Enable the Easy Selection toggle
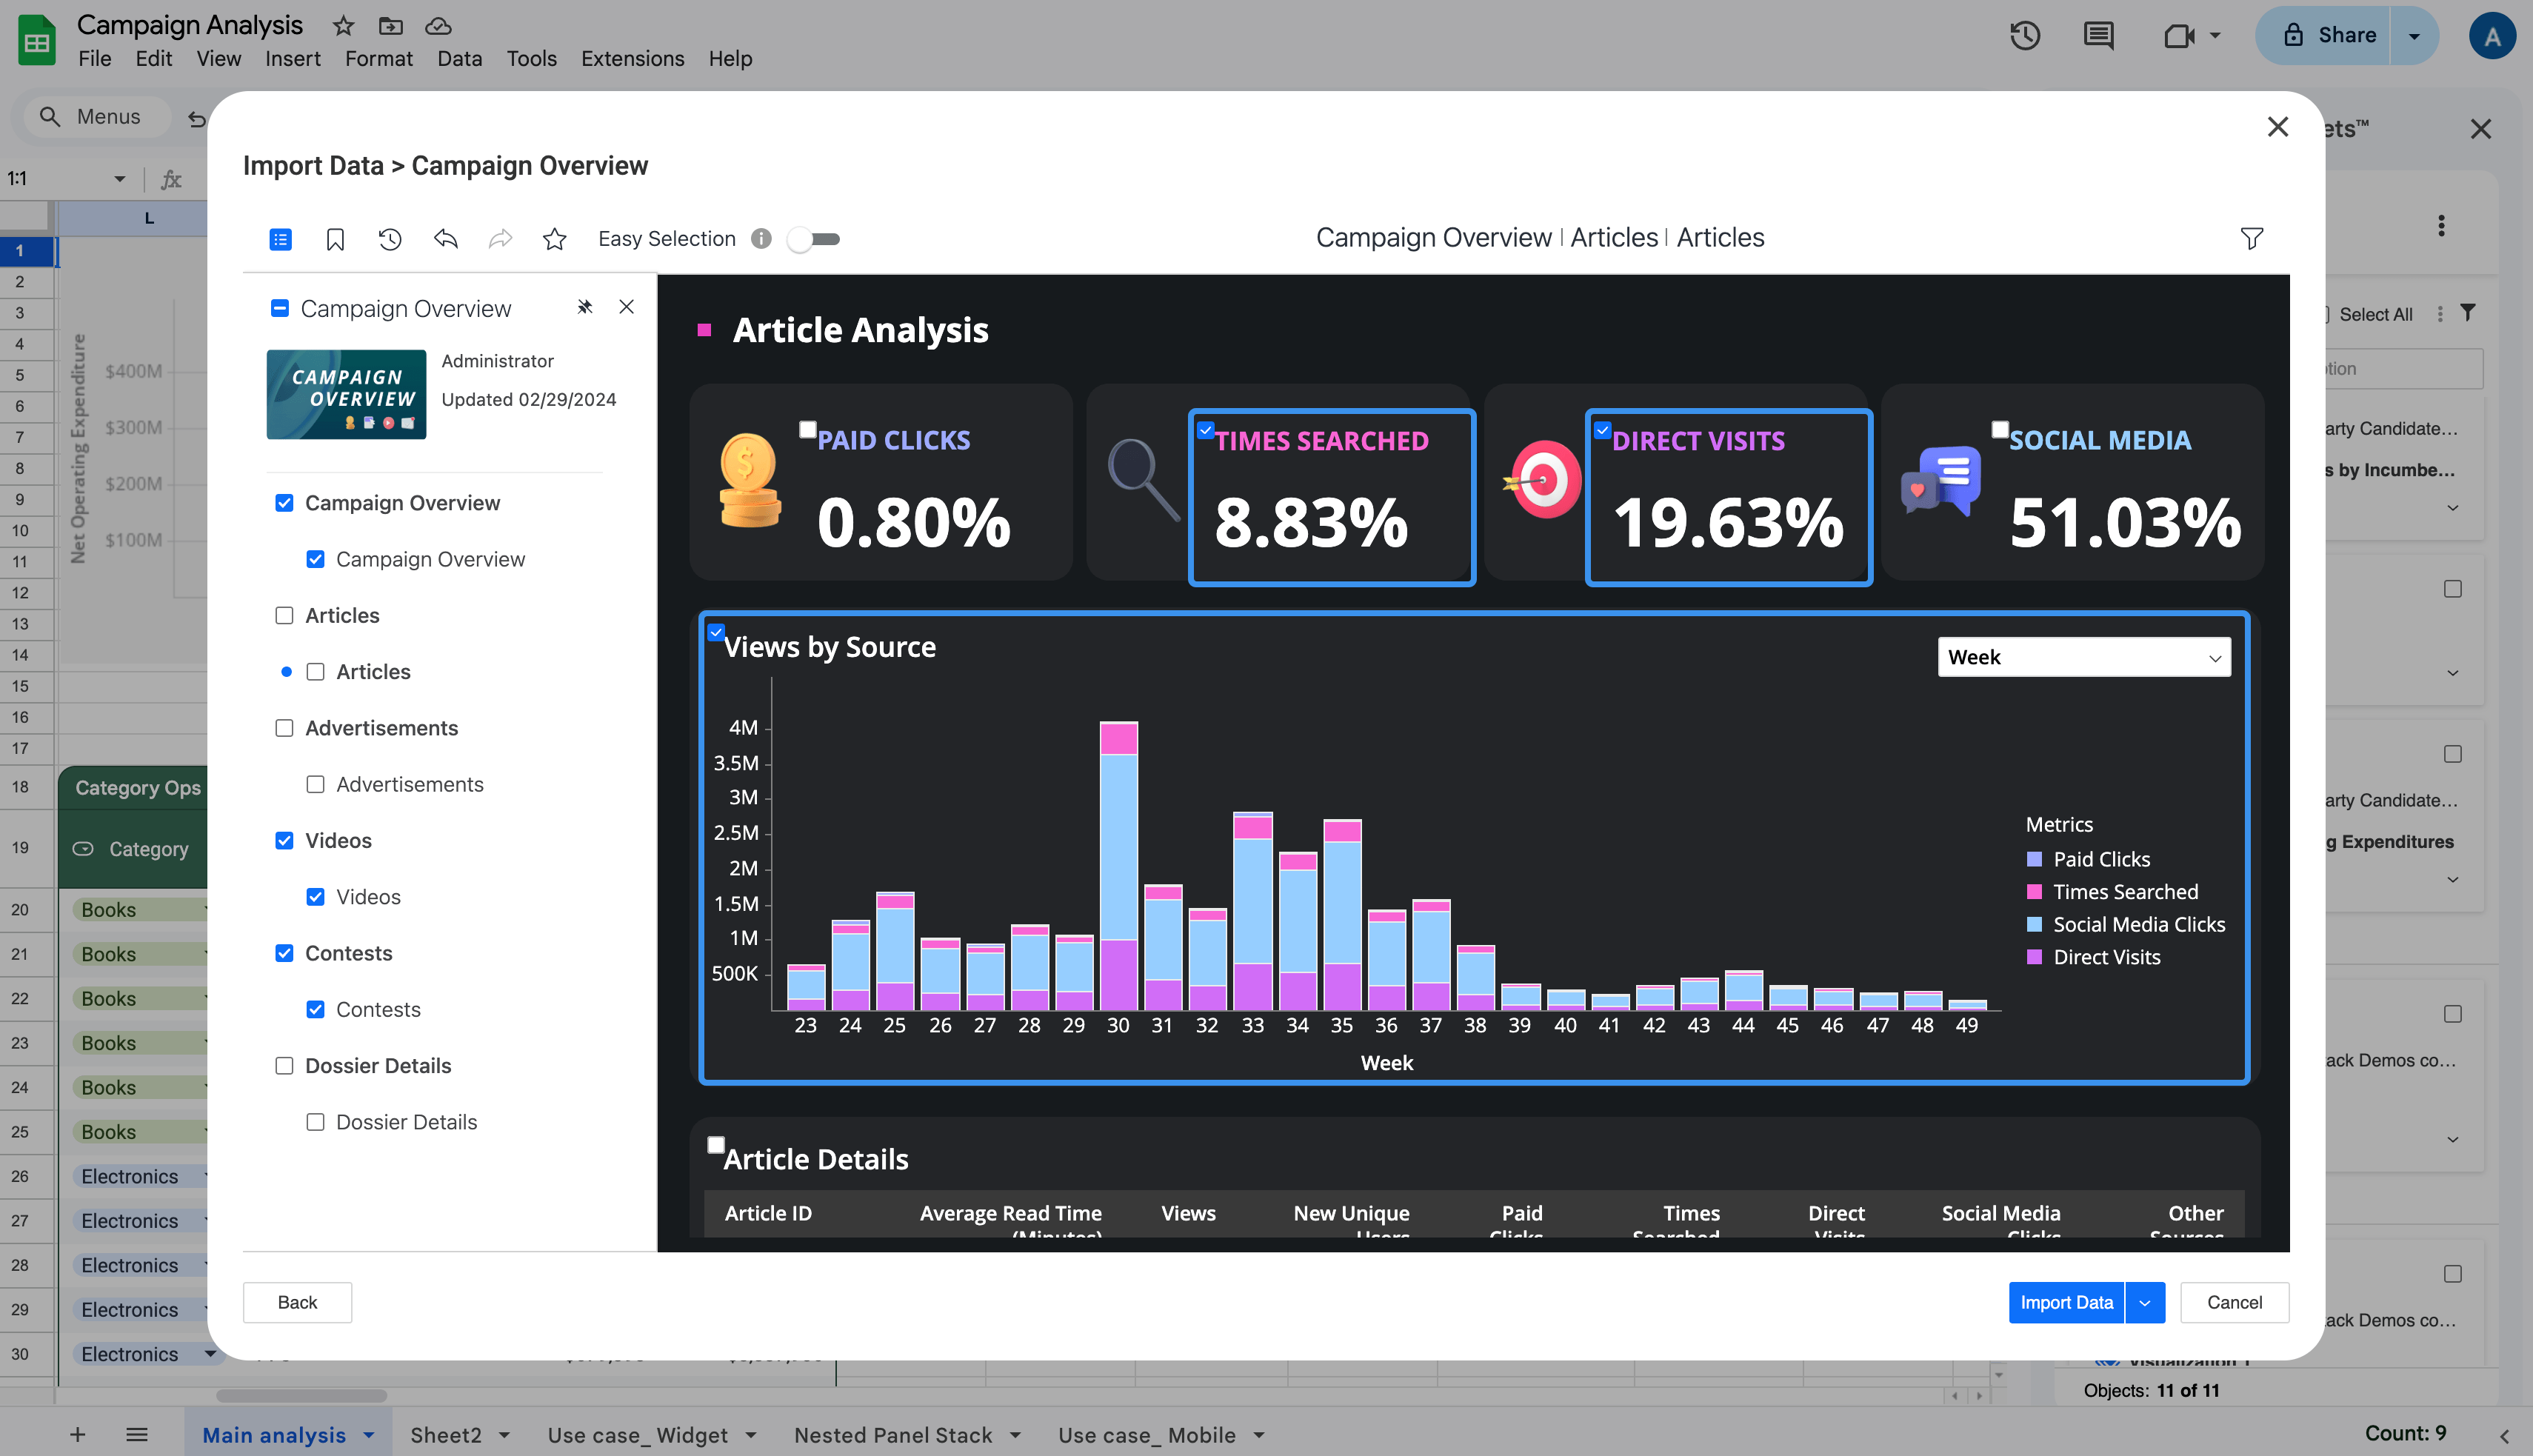 point(813,239)
